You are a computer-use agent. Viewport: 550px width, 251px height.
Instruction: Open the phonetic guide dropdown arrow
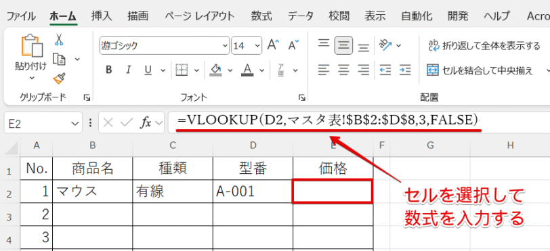pos(295,70)
